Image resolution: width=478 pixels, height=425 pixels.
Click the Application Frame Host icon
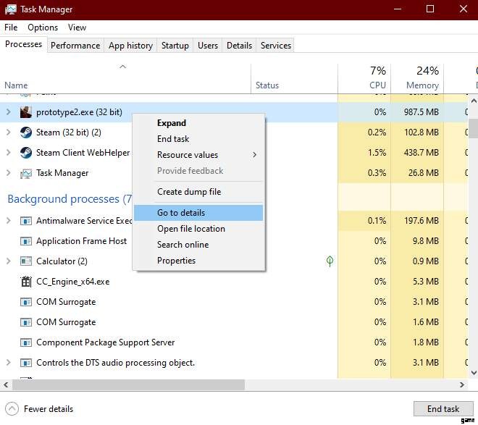click(x=26, y=241)
